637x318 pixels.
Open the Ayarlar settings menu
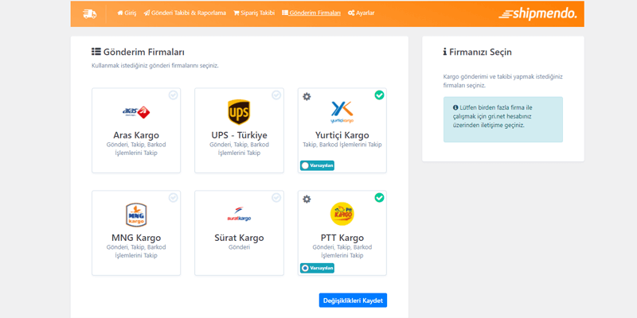click(361, 13)
